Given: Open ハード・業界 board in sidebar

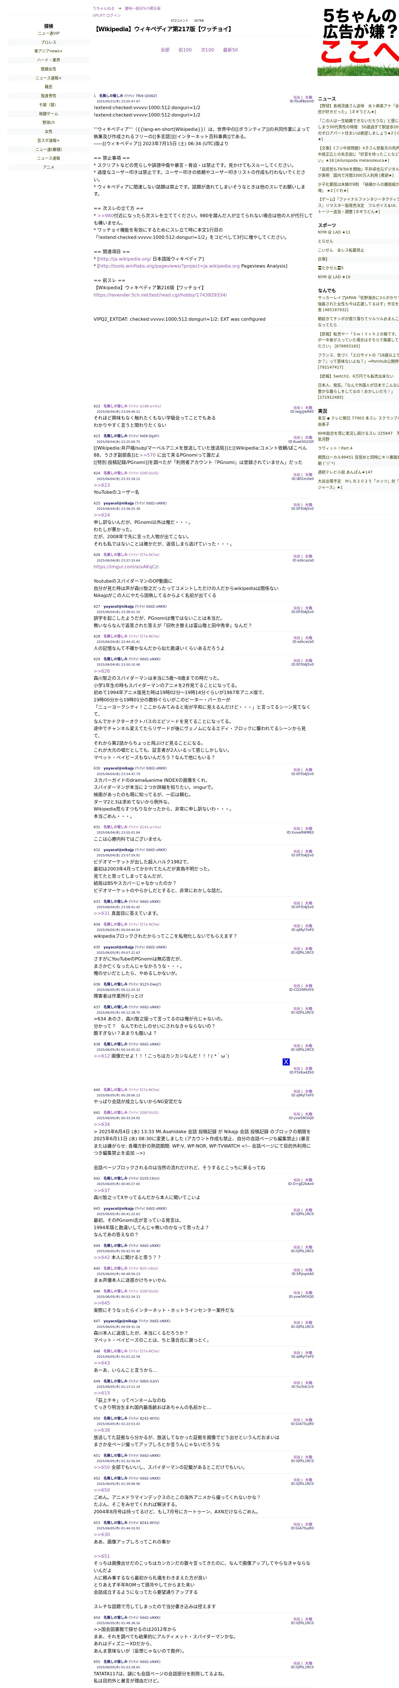Looking at the screenshot, I should [x=48, y=60].
